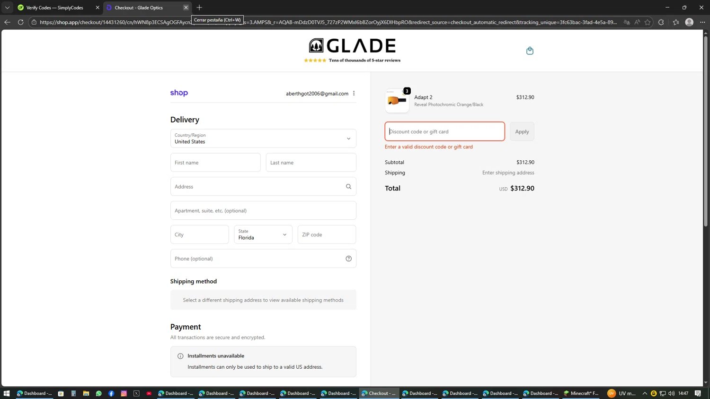Screen dimensions: 710x399
Task: Click the Glade logo
Action: (352, 45)
